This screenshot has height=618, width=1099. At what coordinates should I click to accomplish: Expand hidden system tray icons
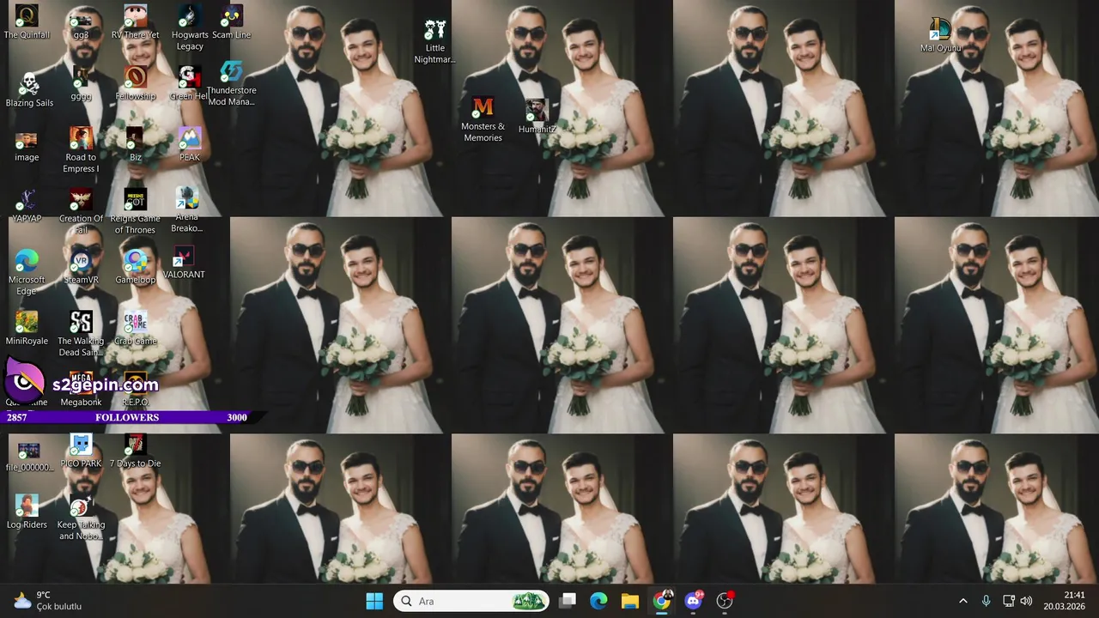click(962, 601)
